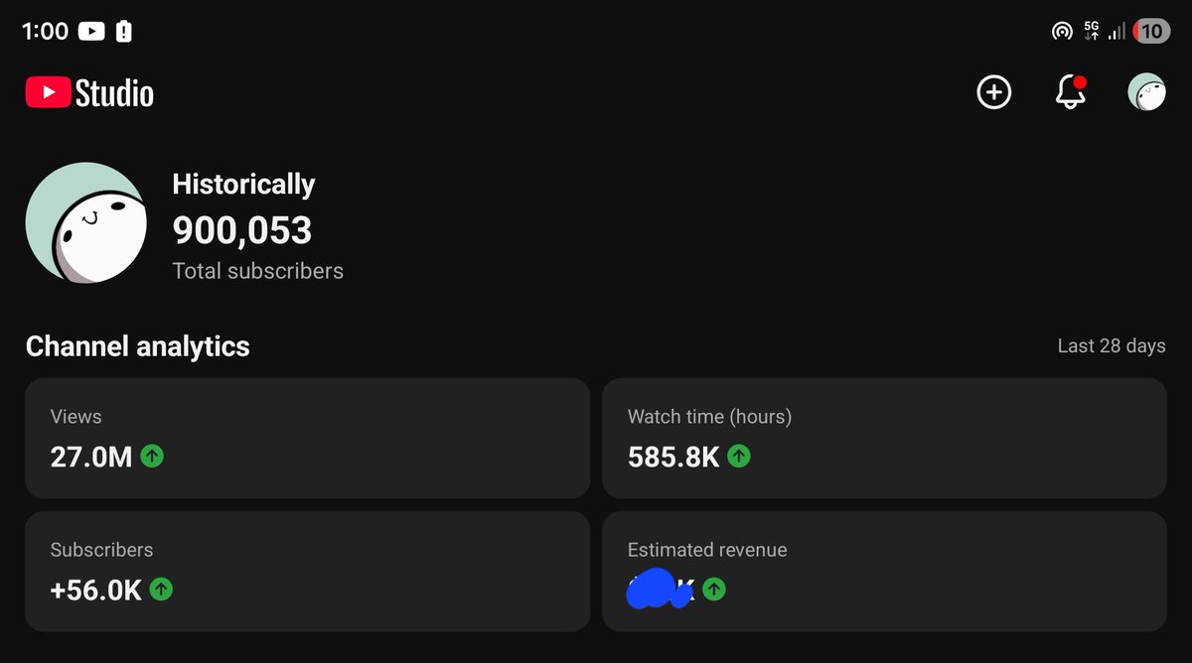Tap the battery level indicator showing 10

pos(1151,32)
